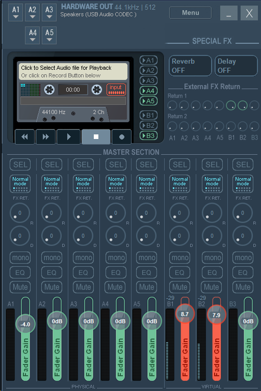Click the left cassette reel icon
The height and width of the screenshot is (391, 261).
49,90
